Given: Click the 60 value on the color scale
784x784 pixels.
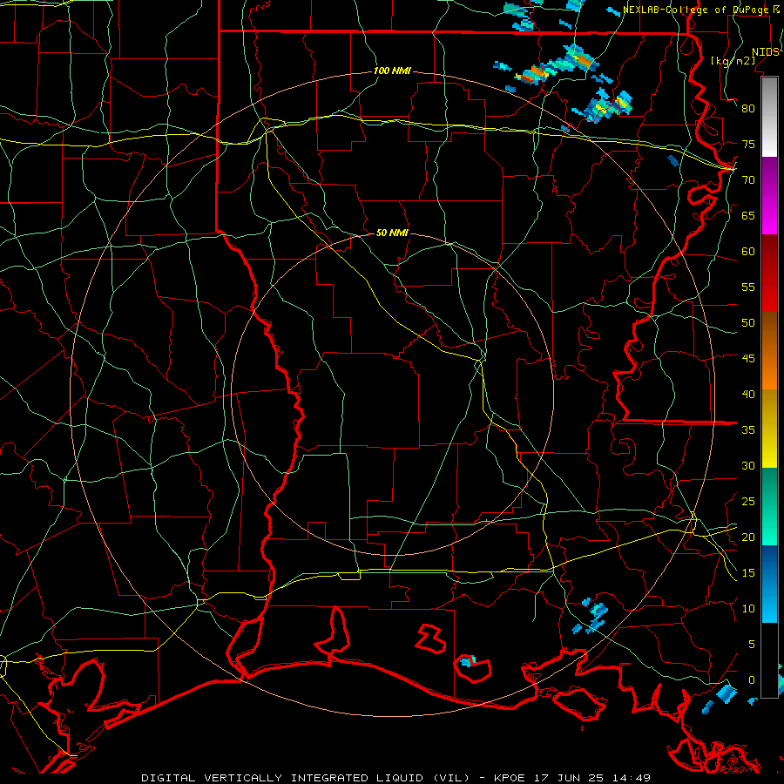Looking at the screenshot, I should [x=748, y=252].
